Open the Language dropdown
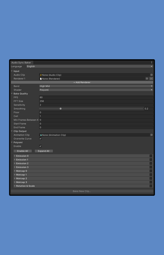 click(x=90, y=66)
